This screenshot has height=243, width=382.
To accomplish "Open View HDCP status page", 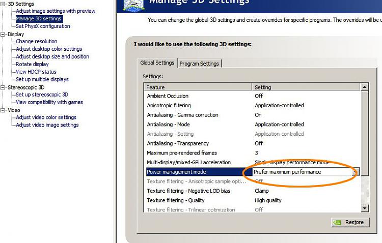I will [36, 72].
